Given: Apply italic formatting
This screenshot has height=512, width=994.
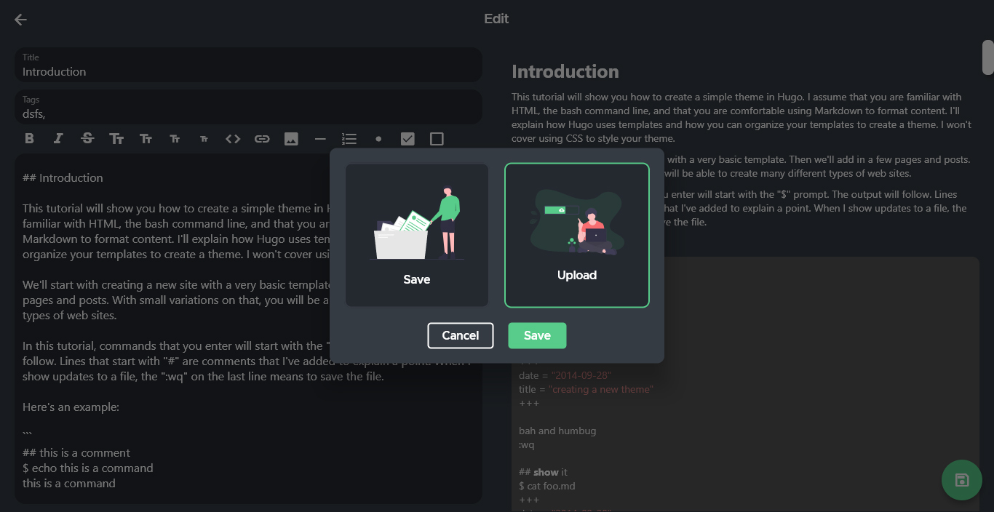Looking at the screenshot, I should [x=58, y=139].
